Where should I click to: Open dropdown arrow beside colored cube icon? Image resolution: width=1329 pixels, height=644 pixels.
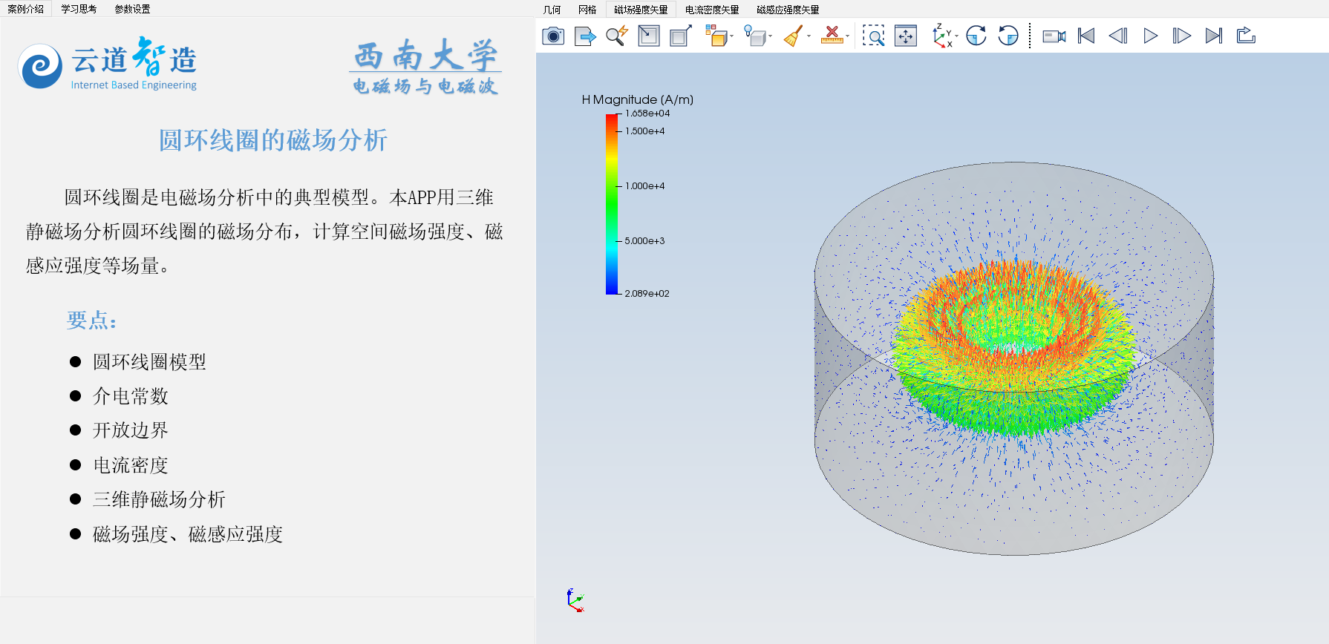(732, 36)
